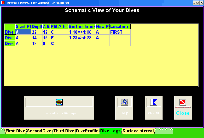Click the A B column header
The width and height of the screenshot is (204, 138).
pos(46,26)
